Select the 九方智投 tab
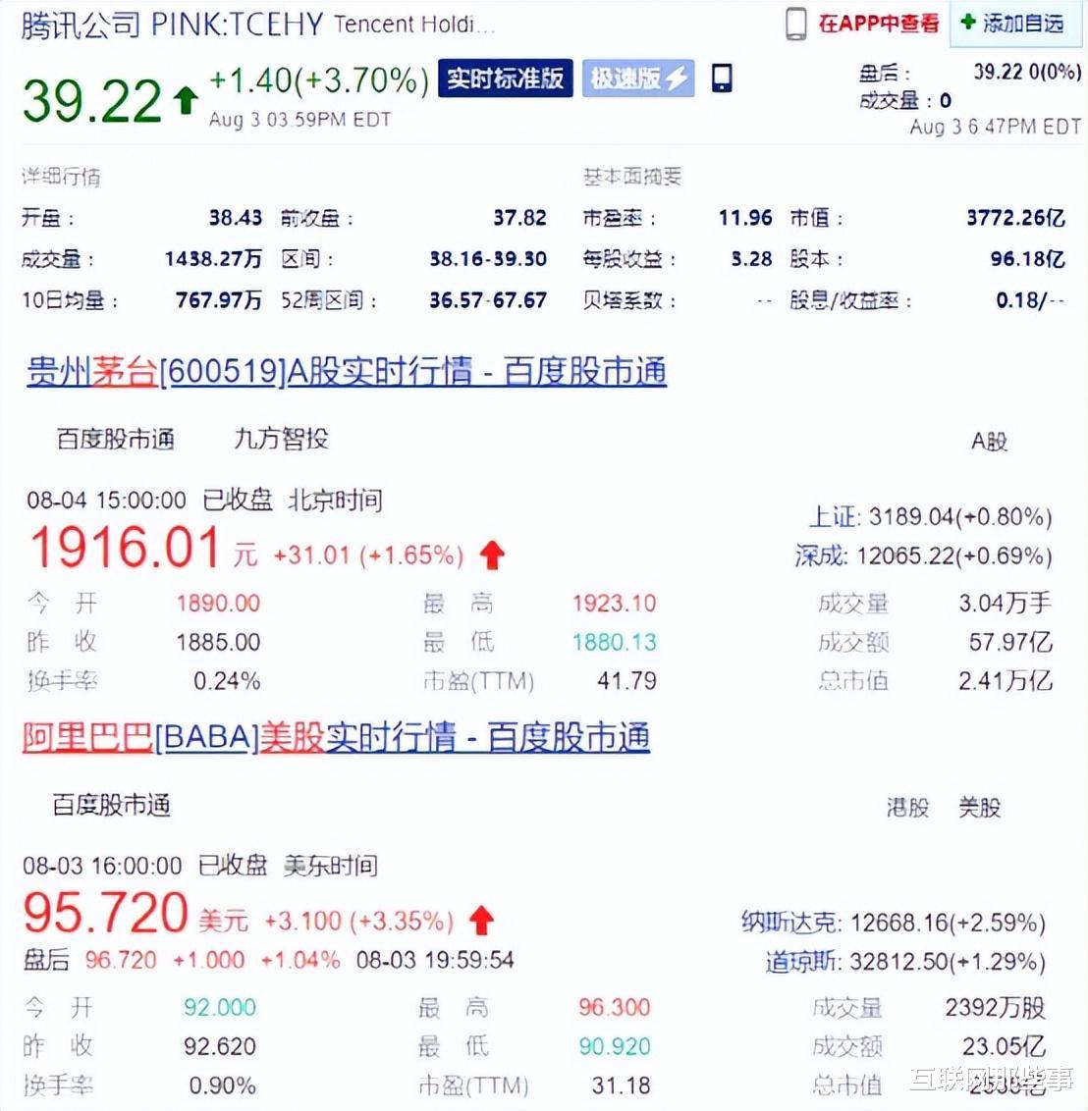This screenshot has width=1088, height=1111. point(282,439)
